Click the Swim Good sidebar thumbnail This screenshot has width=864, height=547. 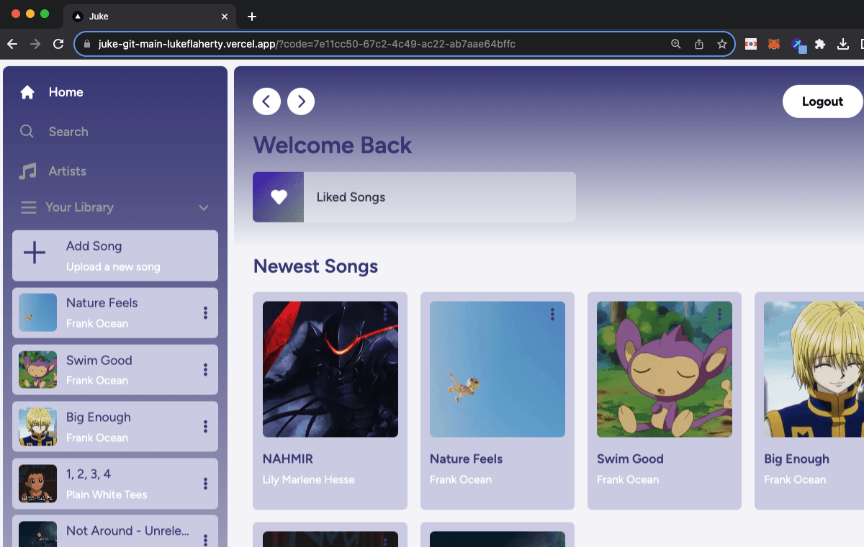37,369
